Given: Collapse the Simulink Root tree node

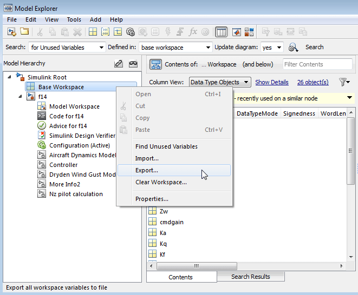Looking at the screenshot, I should click(9, 77).
